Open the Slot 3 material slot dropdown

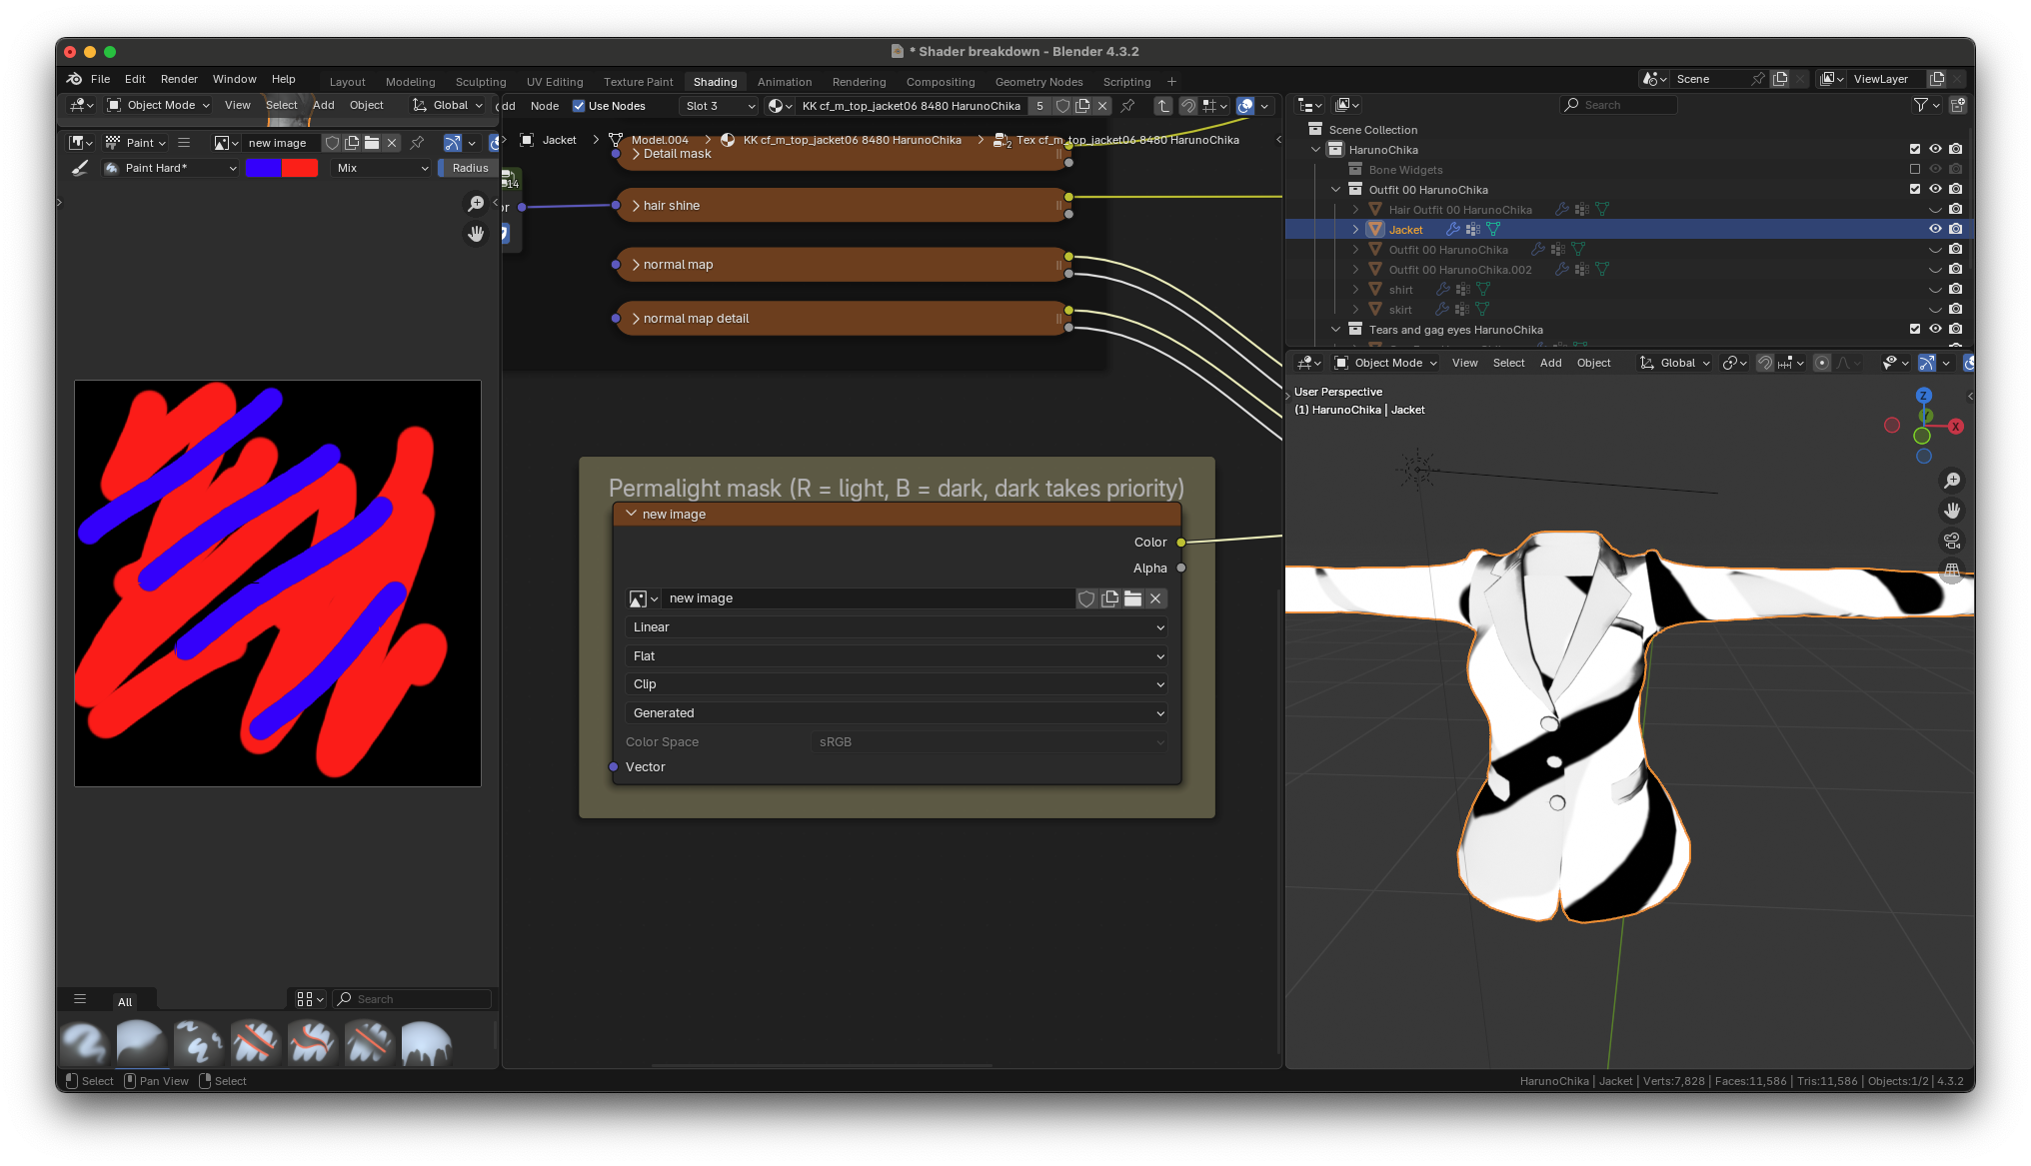(720, 106)
